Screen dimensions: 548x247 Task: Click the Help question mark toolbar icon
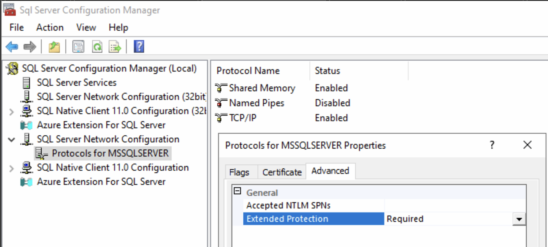pos(139,47)
